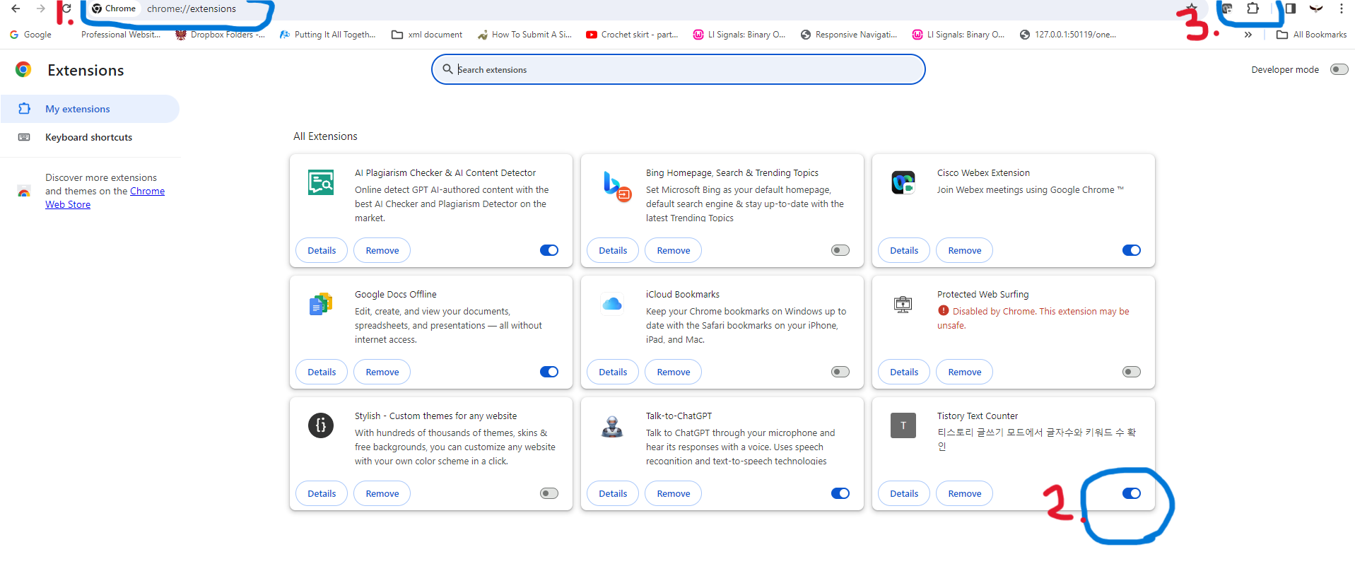The image size is (1355, 588).
Task: Open the All Bookmarks folder
Action: coord(1312,35)
